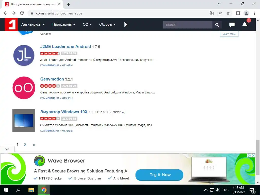
Task: Focus the поиск search field
Action: [188, 25]
